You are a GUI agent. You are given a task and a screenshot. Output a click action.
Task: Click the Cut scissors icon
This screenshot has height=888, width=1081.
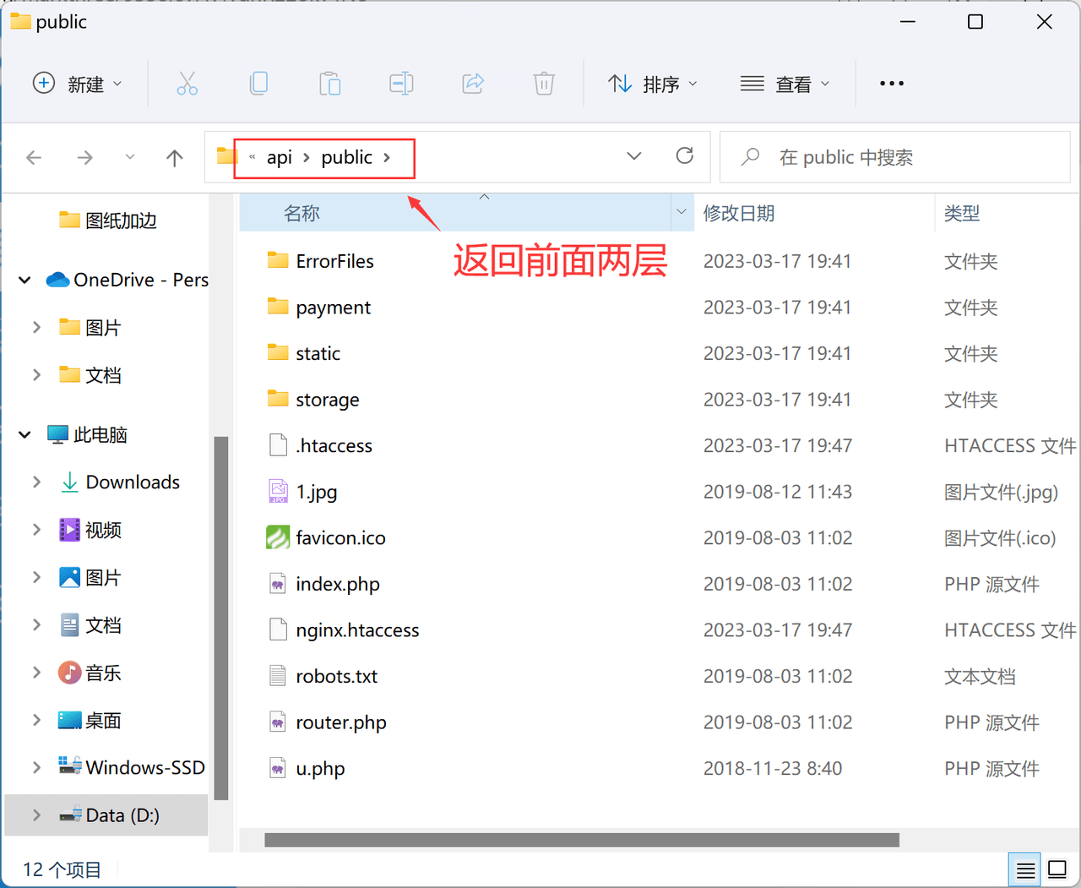point(187,84)
